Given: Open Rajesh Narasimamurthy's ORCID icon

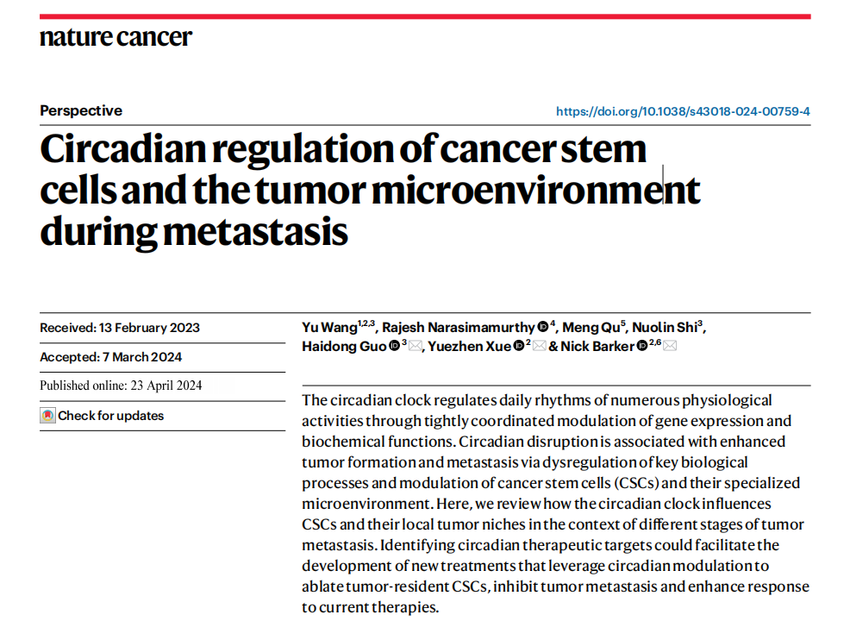Looking at the screenshot, I should (x=543, y=327).
